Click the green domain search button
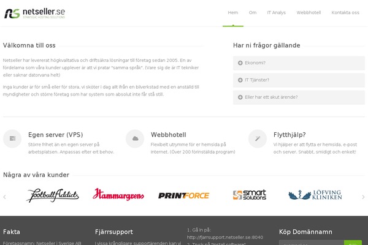This screenshot has height=245, width=368. pos(353,243)
